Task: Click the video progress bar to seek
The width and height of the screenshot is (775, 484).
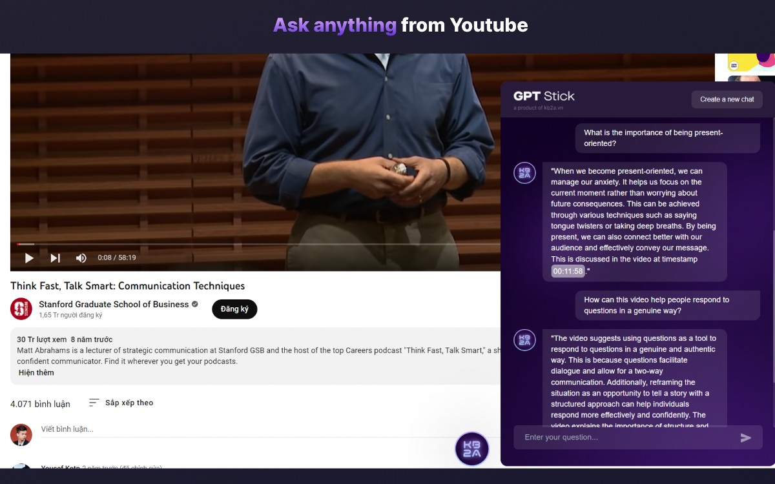Action: pos(258,244)
